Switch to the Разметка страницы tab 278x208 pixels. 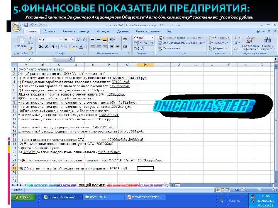pos(76,32)
